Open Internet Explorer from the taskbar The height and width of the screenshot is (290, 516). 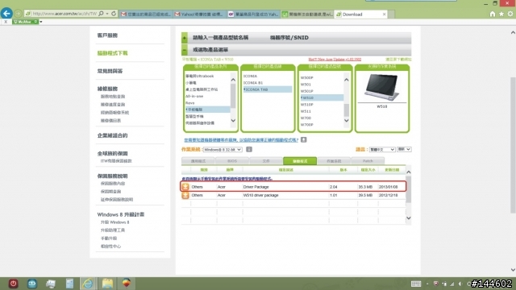click(88, 284)
